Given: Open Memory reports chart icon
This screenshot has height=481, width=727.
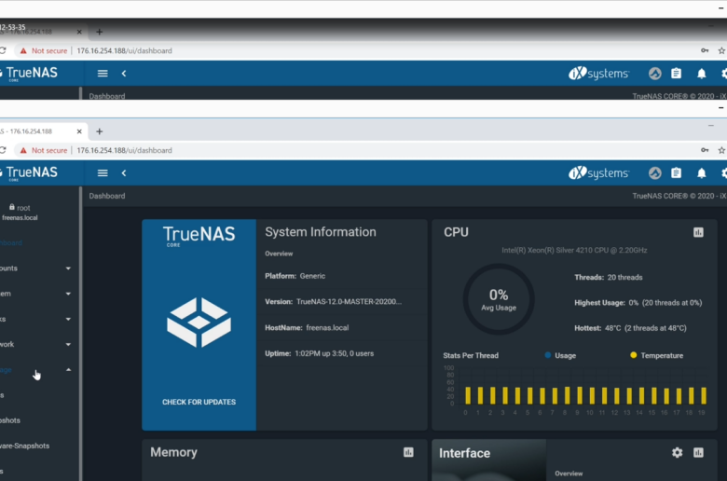Looking at the screenshot, I should pos(408,452).
